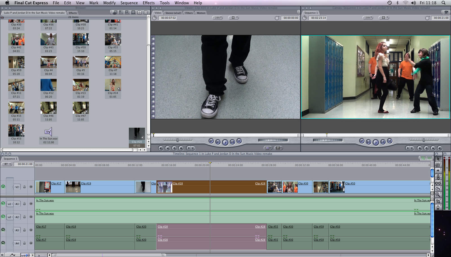
Task: Select the Razor Blade tool
Action: (x=438, y=189)
